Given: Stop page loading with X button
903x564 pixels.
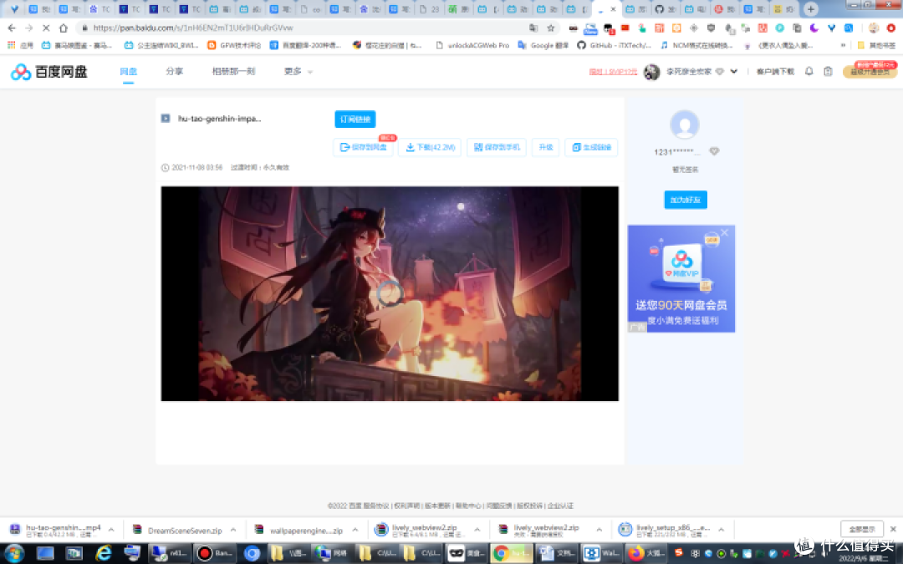Looking at the screenshot, I should (46, 28).
